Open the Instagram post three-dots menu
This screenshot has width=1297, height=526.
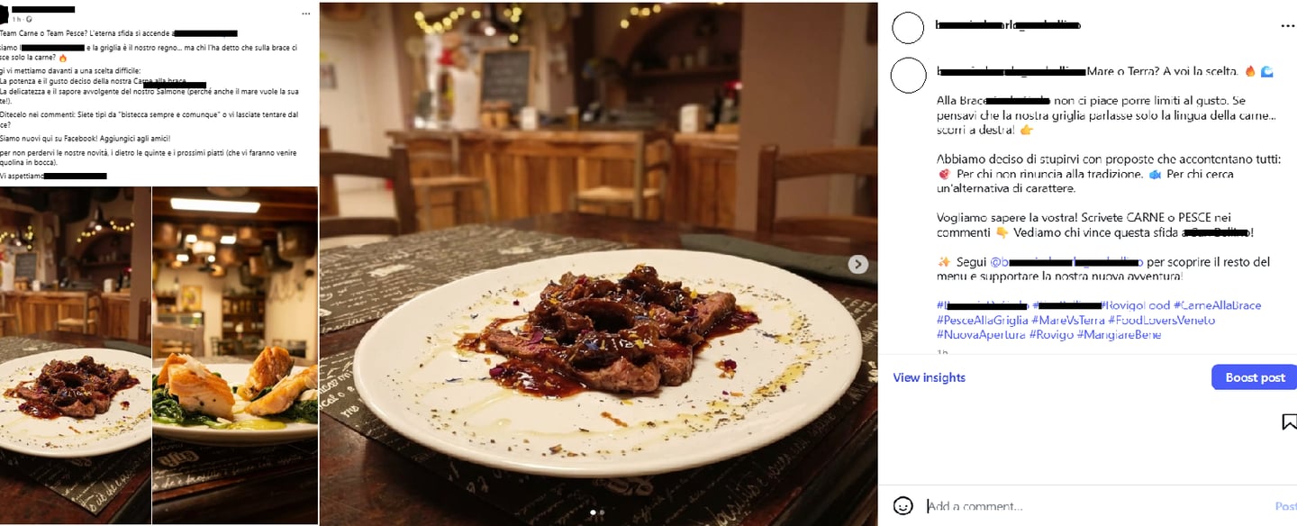coord(1287,27)
